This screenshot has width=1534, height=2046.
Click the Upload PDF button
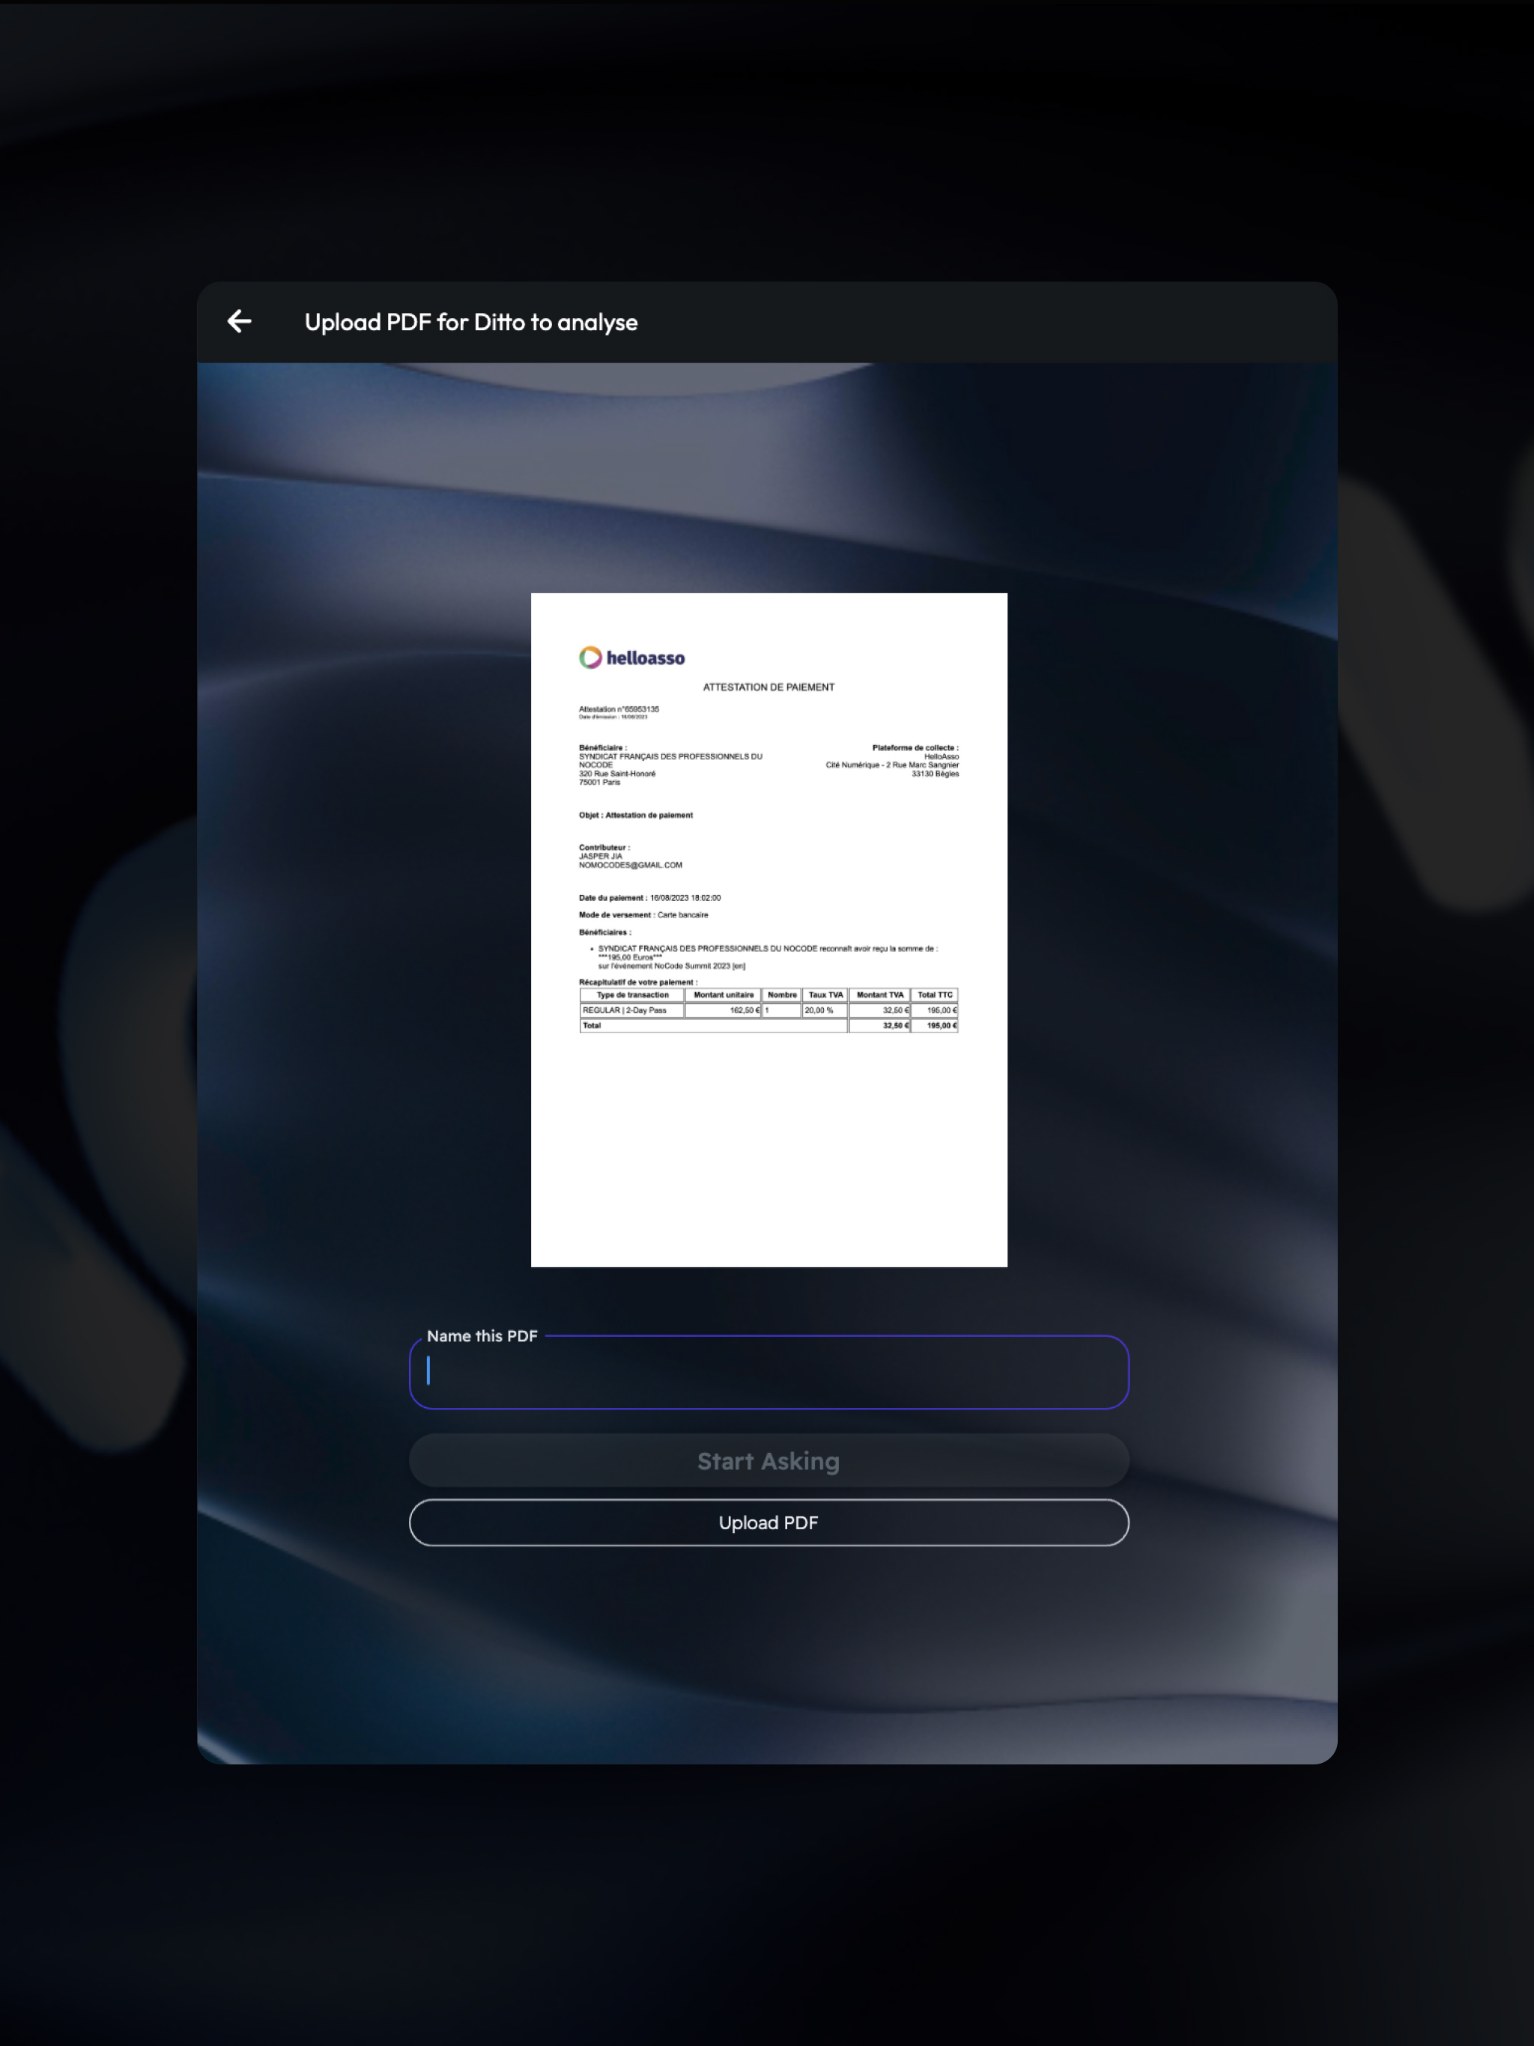coord(768,1523)
